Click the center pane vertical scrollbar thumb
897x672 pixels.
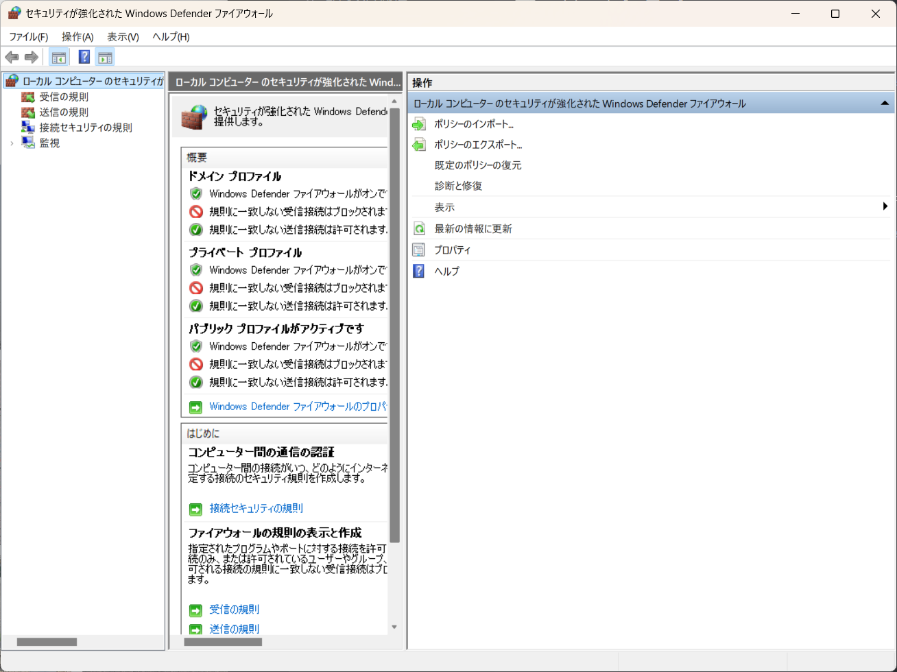pyautogui.click(x=394, y=325)
